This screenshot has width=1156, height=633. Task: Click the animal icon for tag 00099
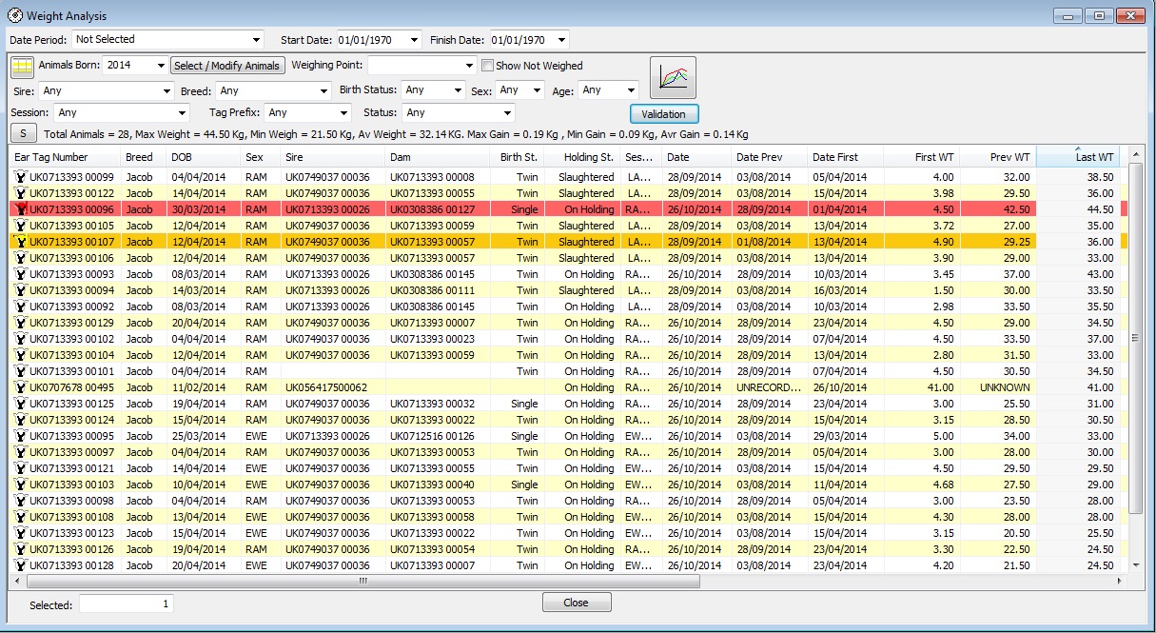pyautogui.click(x=19, y=177)
